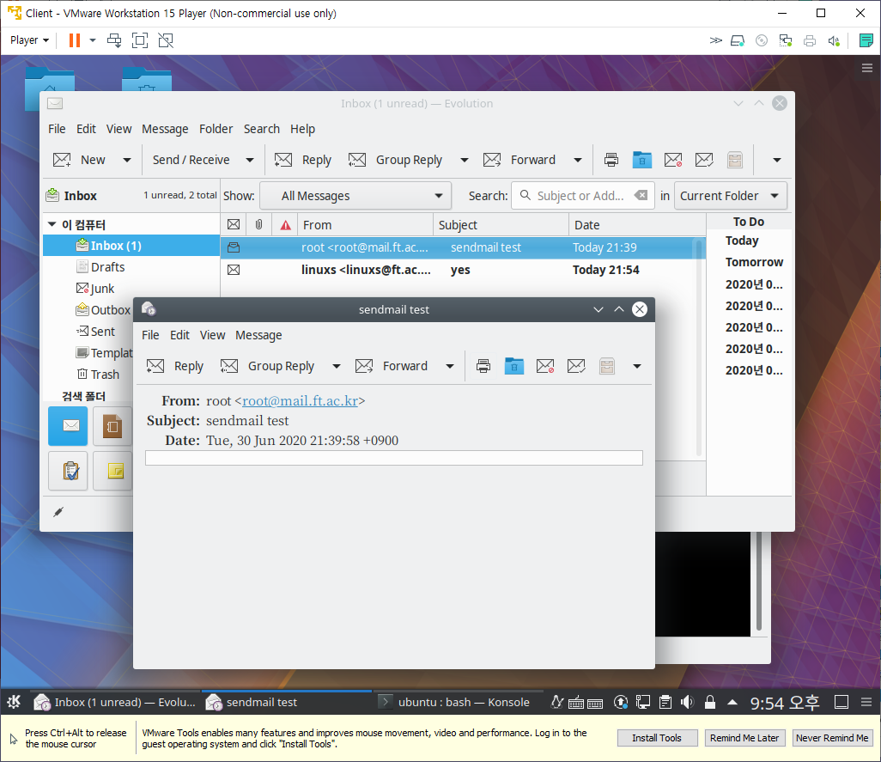Viewport: 881px width, 762px height.
Task: Open the root@mail.ft.ac.kr email link
Action: coord(300,400)
